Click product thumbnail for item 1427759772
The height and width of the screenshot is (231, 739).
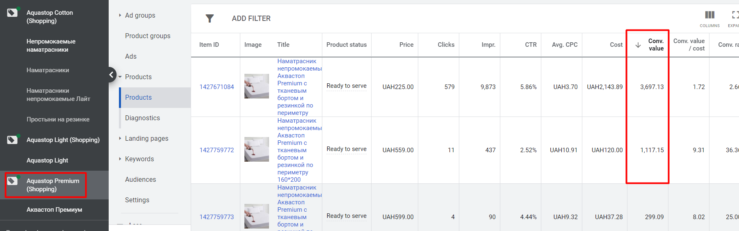(256, 149)
